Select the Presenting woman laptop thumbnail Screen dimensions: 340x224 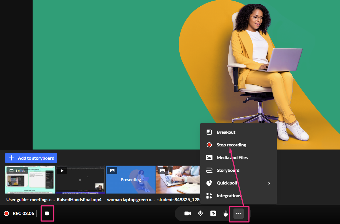pos(131,180)
